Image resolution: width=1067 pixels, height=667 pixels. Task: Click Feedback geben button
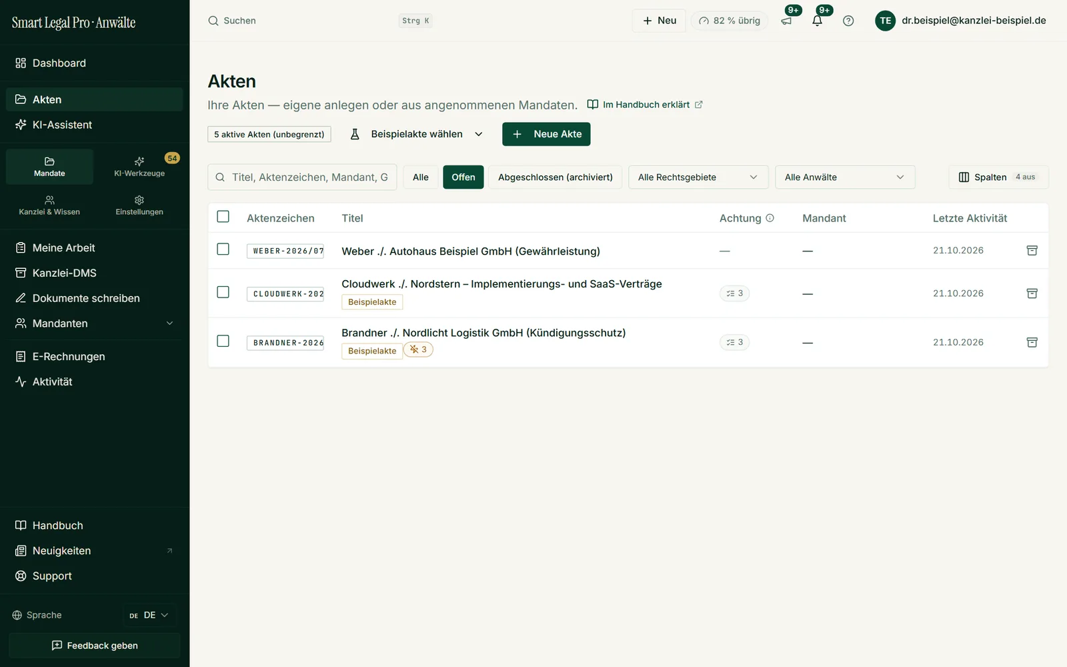coord(94,646)
